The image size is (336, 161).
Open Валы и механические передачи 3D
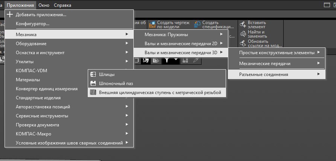coord(181,52)
